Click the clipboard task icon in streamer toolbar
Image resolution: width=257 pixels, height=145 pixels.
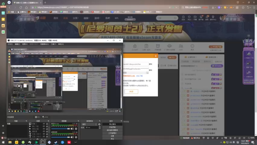coord(146,46)
